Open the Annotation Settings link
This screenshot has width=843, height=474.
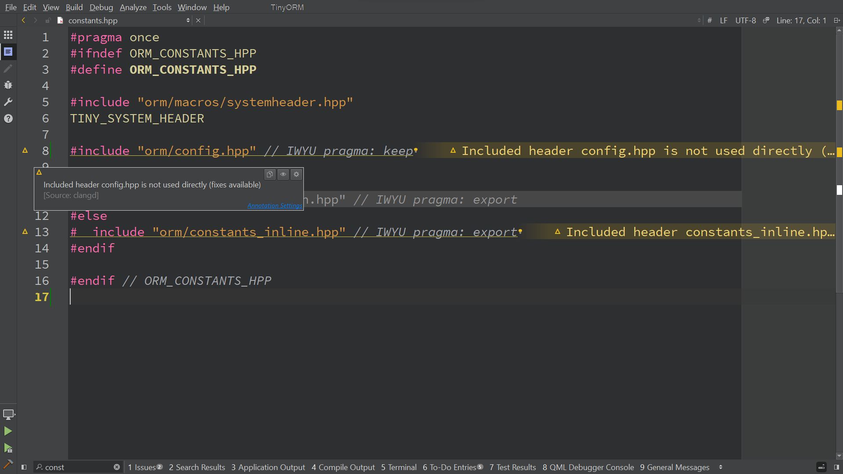[274, 205]
